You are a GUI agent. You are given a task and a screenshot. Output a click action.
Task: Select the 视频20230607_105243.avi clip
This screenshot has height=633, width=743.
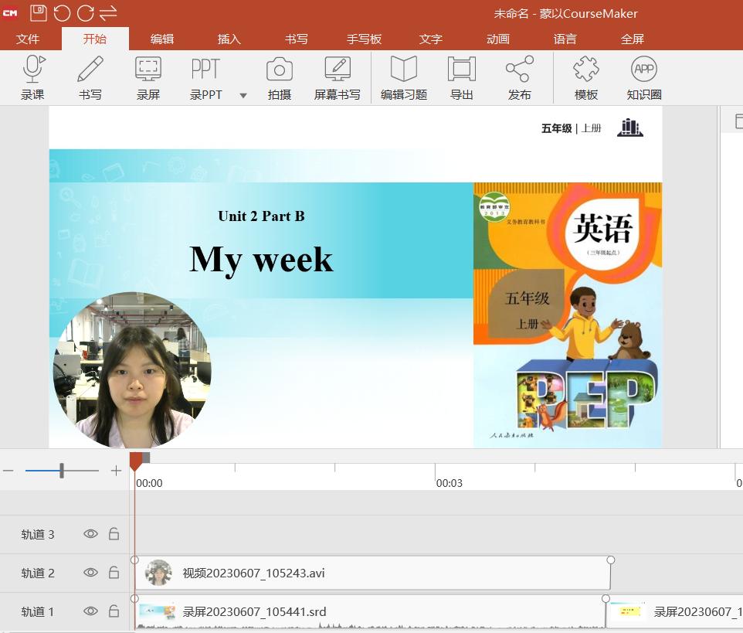(371, 573)
